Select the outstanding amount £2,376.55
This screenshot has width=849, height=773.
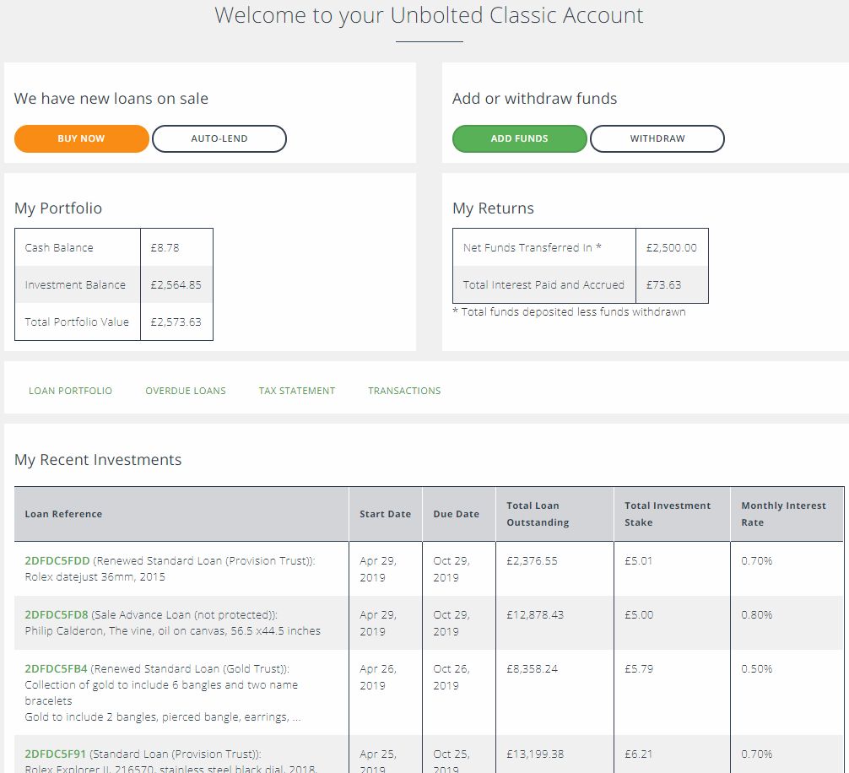tap(532, 561)
